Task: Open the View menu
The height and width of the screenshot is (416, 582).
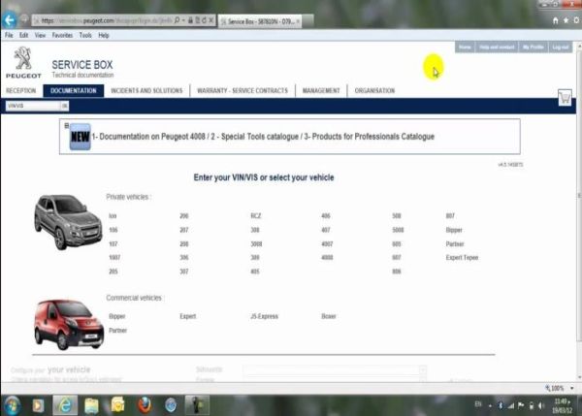Action: pyautogui.click(x=40, y=35)
